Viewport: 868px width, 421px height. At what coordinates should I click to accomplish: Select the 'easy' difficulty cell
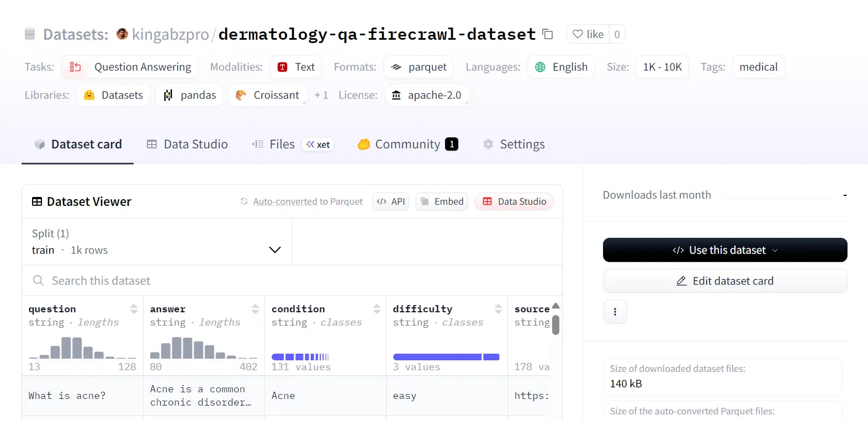(447, 396)
